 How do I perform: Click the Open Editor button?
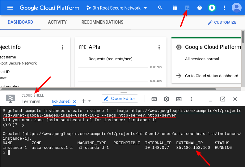120,99
